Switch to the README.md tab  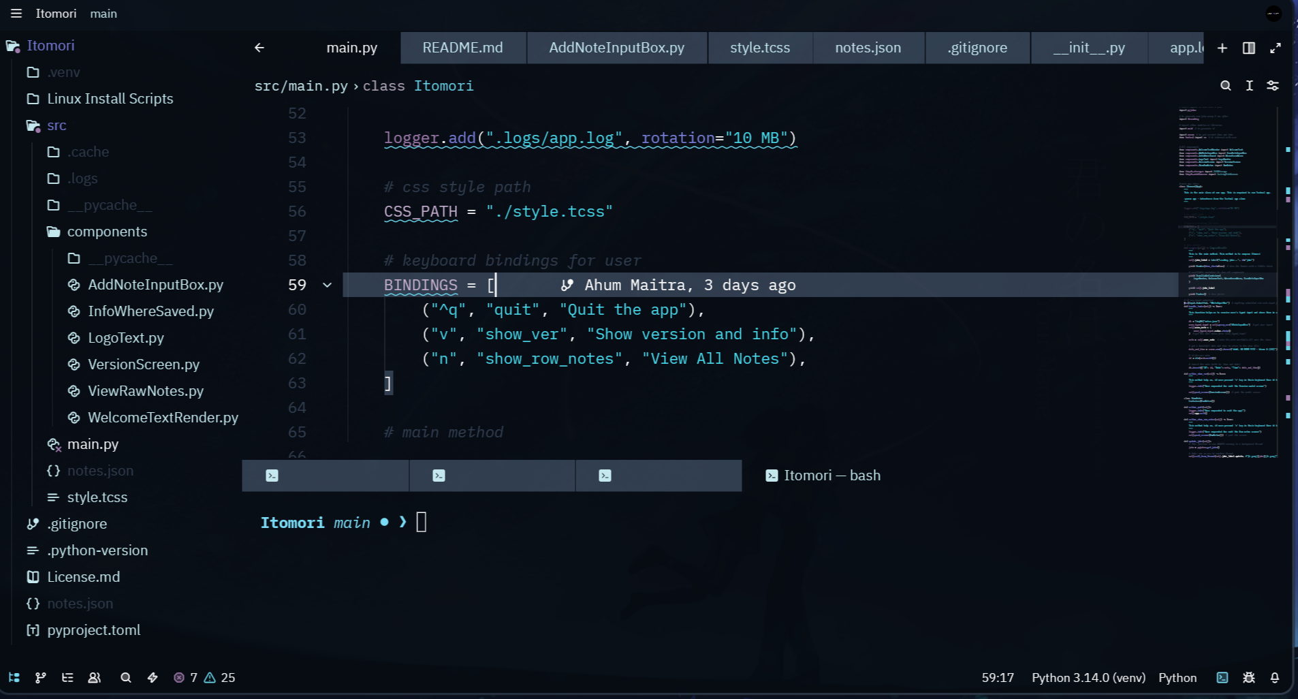pyautogui.click(x=463, y=48)
